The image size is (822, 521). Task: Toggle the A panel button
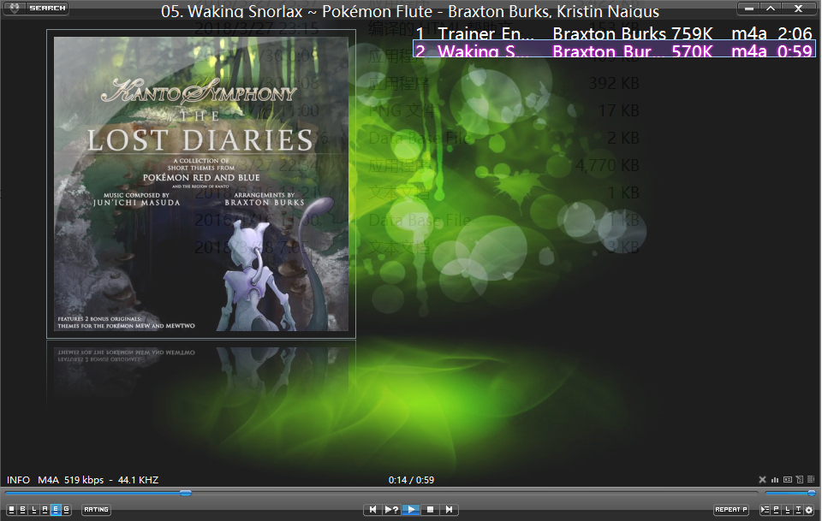45,510
